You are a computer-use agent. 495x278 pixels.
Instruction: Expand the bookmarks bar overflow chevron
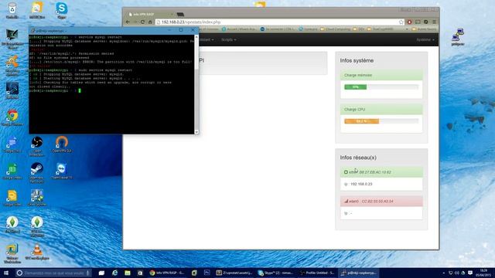[407, 29]
